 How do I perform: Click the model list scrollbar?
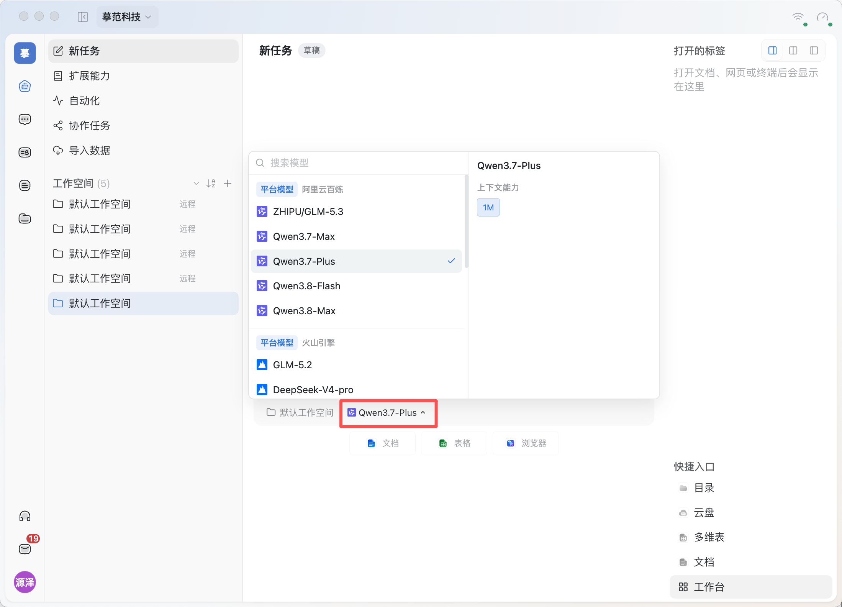tap(466, 221)
